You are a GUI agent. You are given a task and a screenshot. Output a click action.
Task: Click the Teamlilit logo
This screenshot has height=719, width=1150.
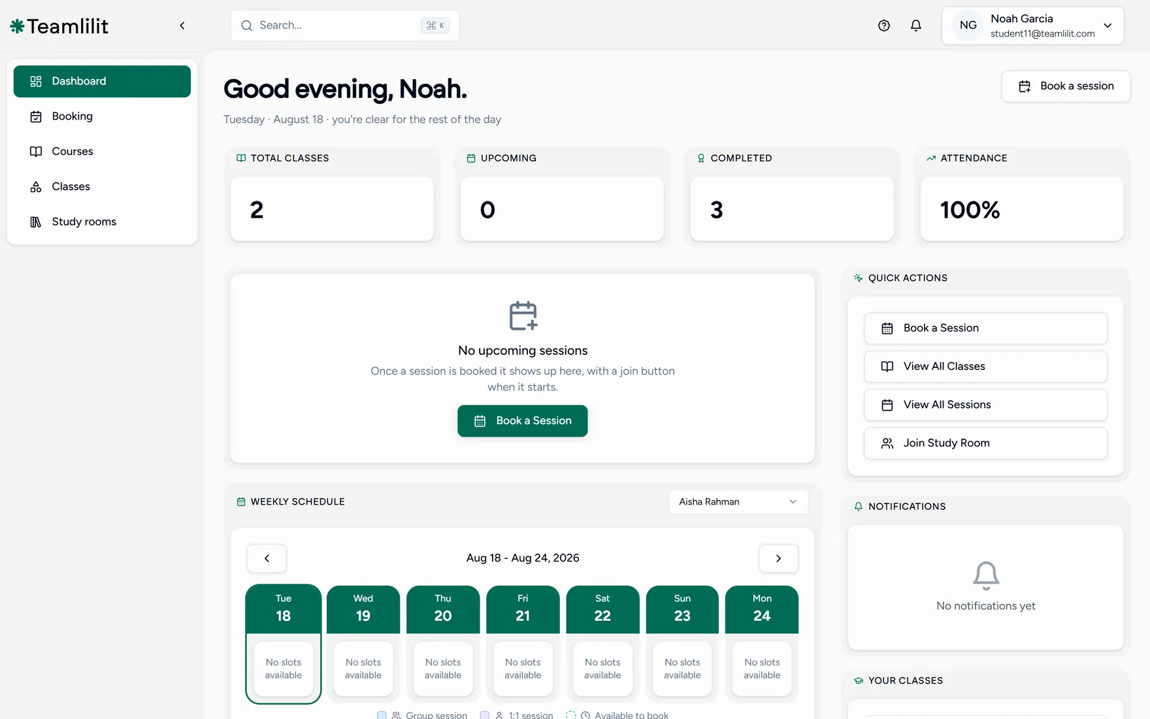pyautogui.click(x=59, y=25)
